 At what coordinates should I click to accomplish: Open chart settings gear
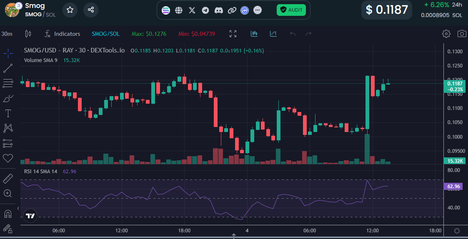(x=446, y=34)
